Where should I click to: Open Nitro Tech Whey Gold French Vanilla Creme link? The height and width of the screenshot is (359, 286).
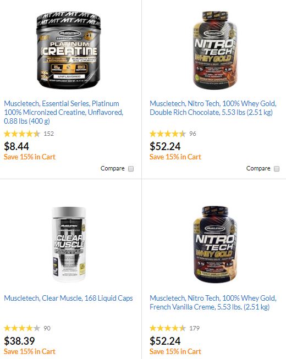pos(213,302)
